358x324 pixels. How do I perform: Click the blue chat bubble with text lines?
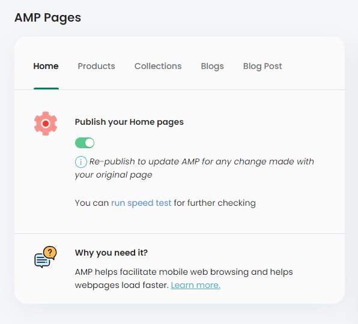[42, 261]
